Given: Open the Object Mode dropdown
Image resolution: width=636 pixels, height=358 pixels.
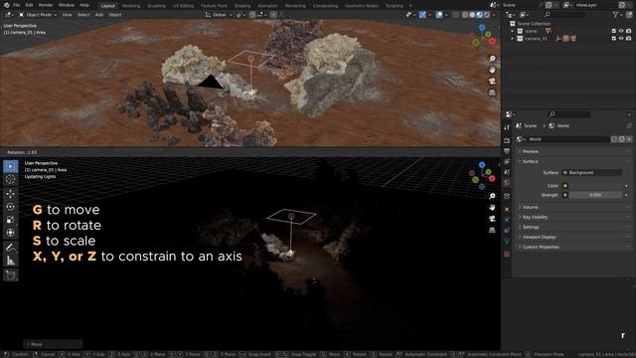Looking at the screenshot, I should pyautogui.click(x=38, y=15).
